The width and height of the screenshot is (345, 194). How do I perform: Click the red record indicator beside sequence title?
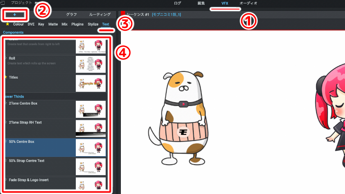click(x=123, y=14)
